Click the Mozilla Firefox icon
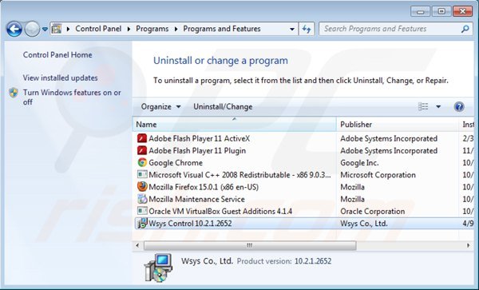 click(142, 187)
